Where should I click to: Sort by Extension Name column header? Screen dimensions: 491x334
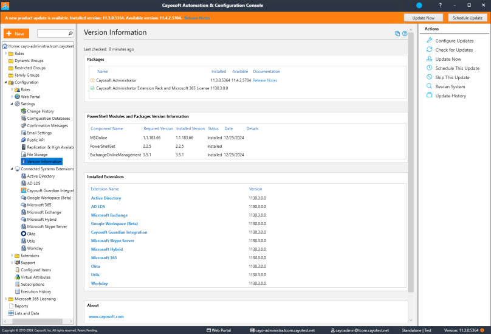[105, 189]
